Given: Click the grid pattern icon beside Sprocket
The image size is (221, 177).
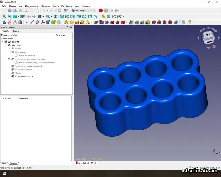Looking at the screenshot, I should (x=184, y=22).
